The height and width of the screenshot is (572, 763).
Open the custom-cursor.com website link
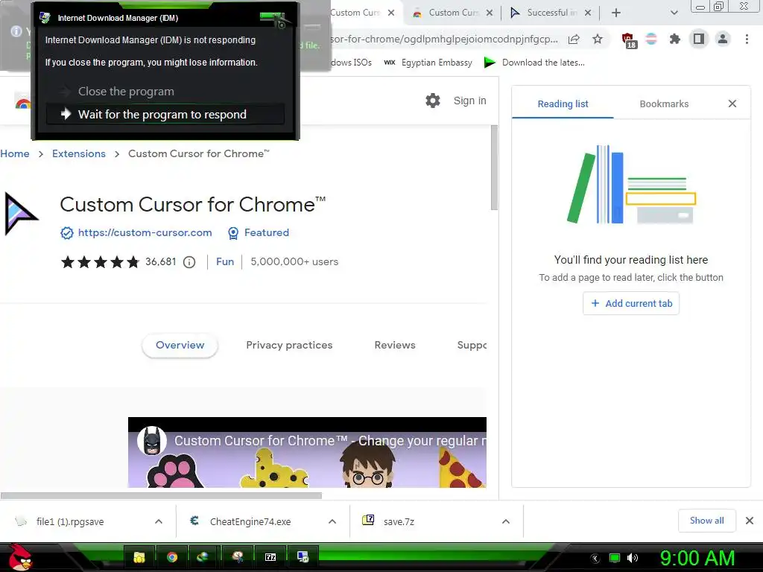click(145, 232)
